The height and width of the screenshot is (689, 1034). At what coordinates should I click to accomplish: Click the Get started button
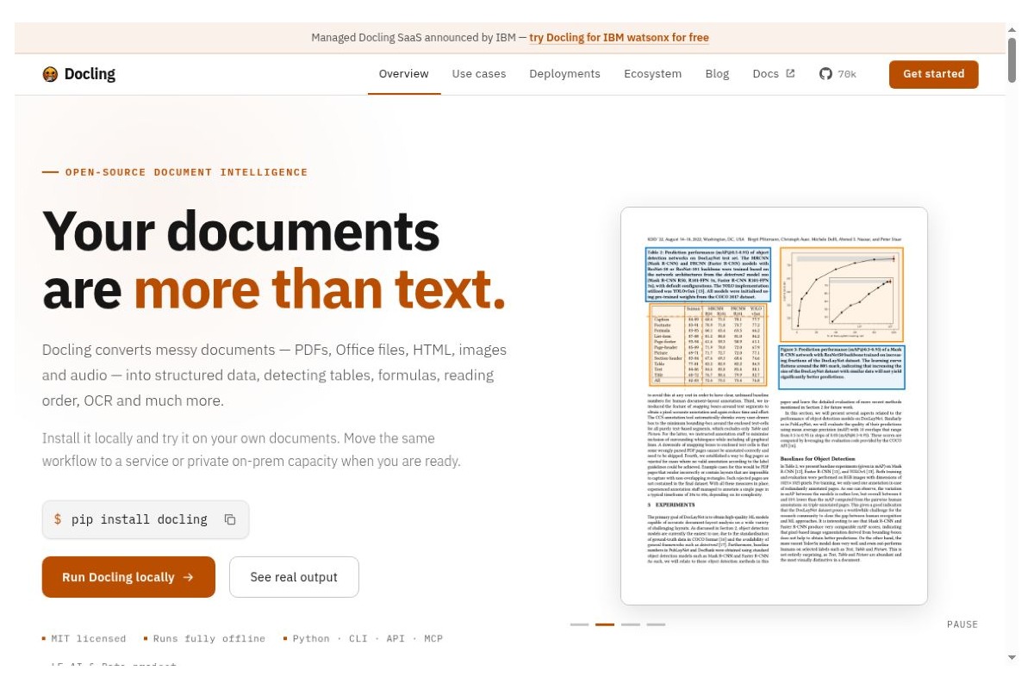pos(934,74)
